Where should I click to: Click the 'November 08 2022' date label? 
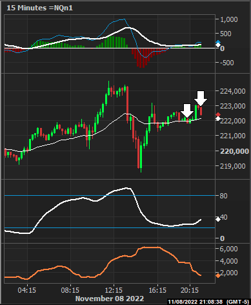pyautogui.click(x=110, y=299)
